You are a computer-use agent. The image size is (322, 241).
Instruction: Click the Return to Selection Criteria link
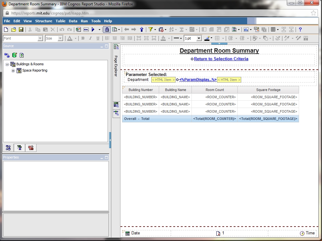click(221, 59)
